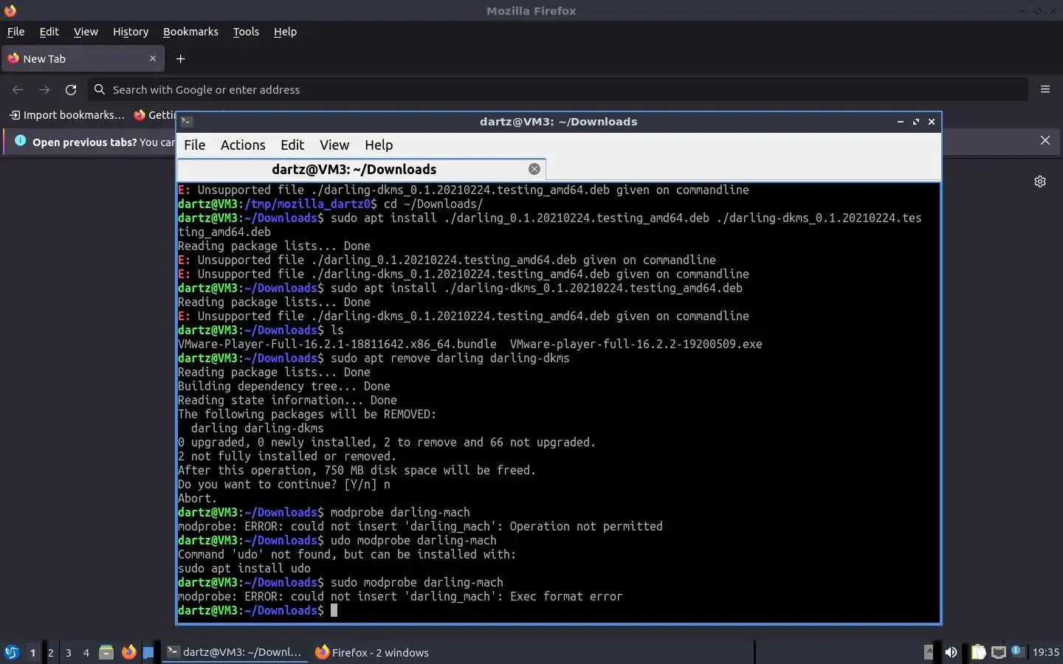
Task: Open Firefox View menu
Action: (x=86, y=32)
